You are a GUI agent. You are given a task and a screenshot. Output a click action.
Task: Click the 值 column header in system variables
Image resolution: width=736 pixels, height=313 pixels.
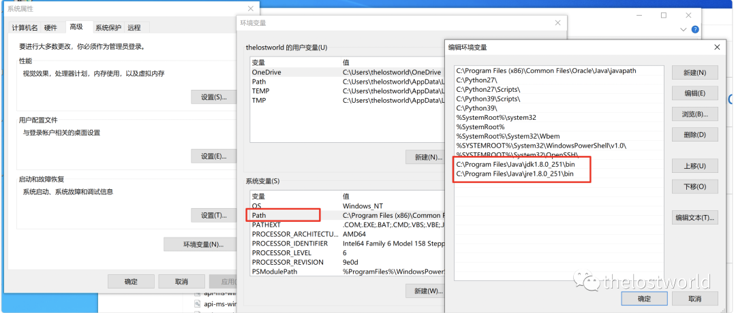(x=393, y=197)
